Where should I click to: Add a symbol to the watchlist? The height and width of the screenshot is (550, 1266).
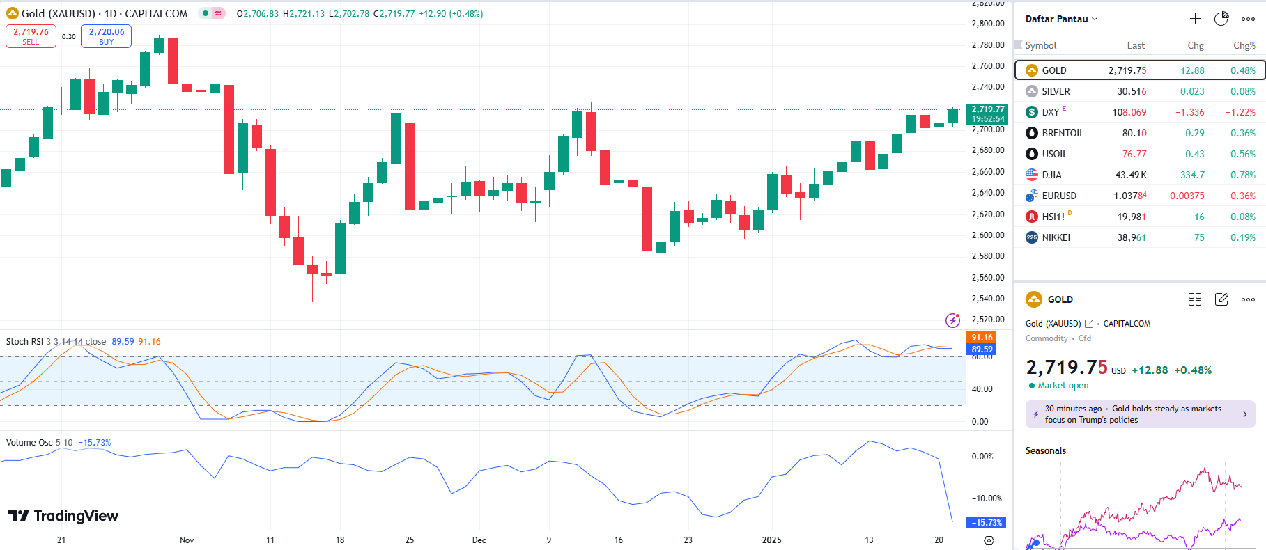(x=1195, y=19)
